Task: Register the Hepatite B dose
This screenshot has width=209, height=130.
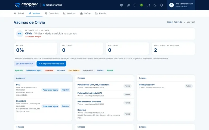Action: point(65,106)
